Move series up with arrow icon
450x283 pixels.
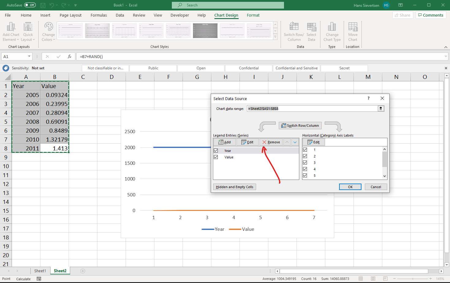point(287,142)
